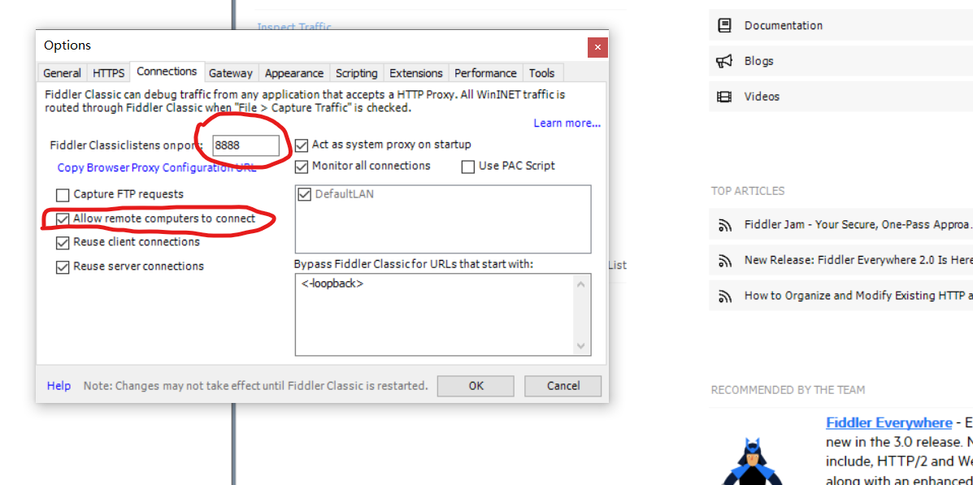
Task: Click the Blogs megaphone icon
Action: (724, 61)
